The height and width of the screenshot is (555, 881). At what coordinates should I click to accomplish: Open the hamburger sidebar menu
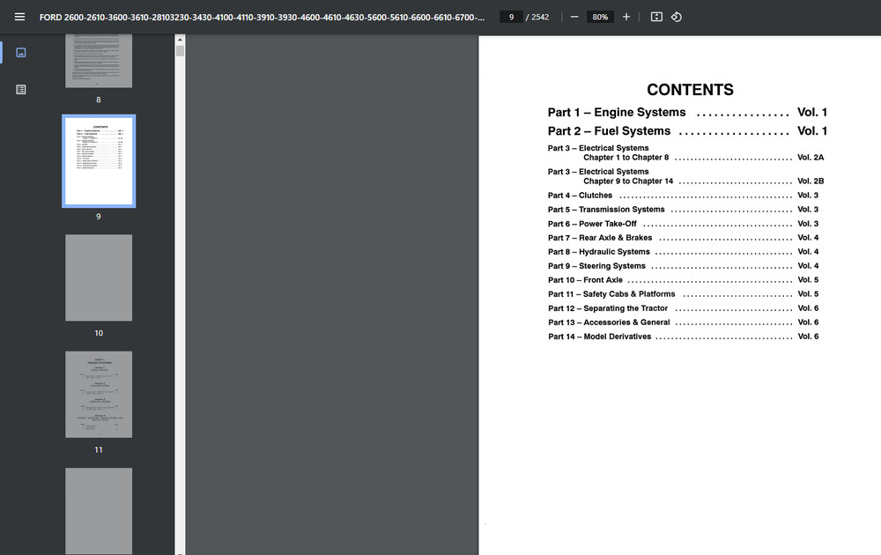[x=19, y=17]
